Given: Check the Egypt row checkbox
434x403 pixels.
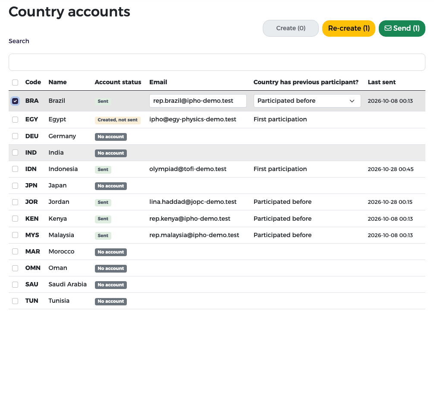Looking at the screenshot, I should tap(15, 120).
